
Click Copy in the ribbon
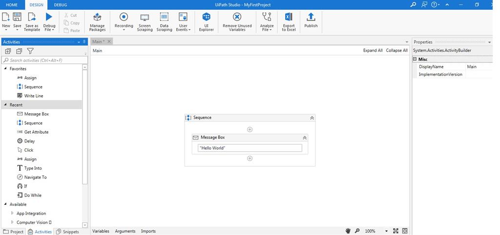(x=72, y=22)
